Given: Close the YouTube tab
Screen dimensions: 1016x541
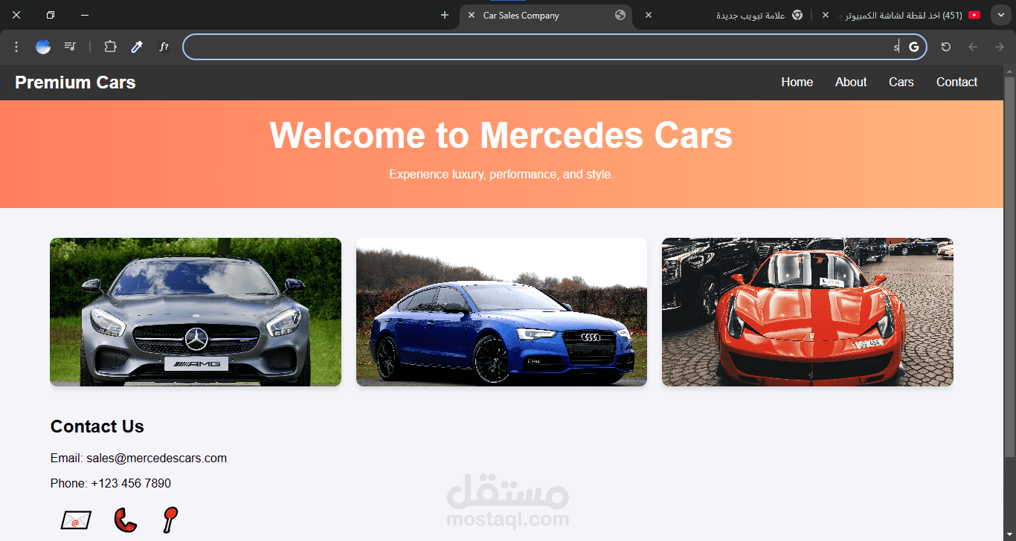Looking at the screenshot, I should pyautogui.click(x=826, y=15).
